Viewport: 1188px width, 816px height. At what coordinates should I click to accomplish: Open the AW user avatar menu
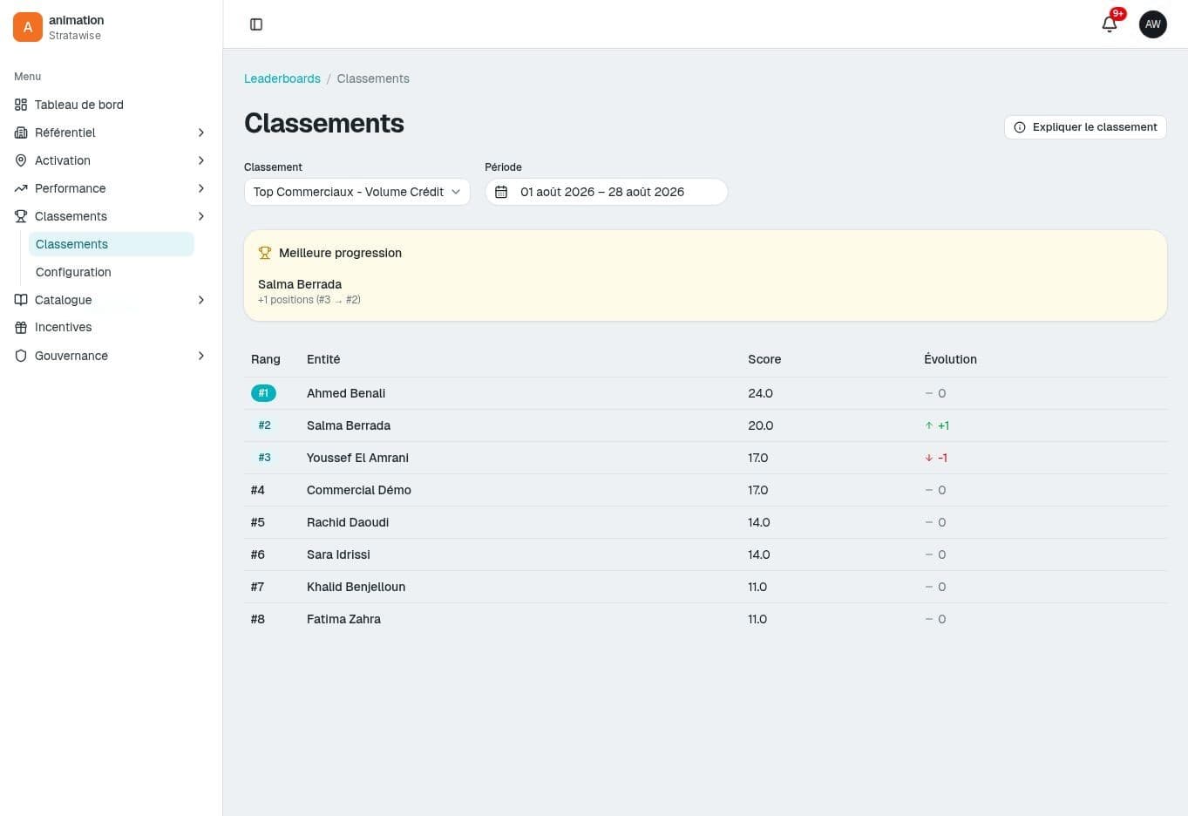pos(1153,24)
